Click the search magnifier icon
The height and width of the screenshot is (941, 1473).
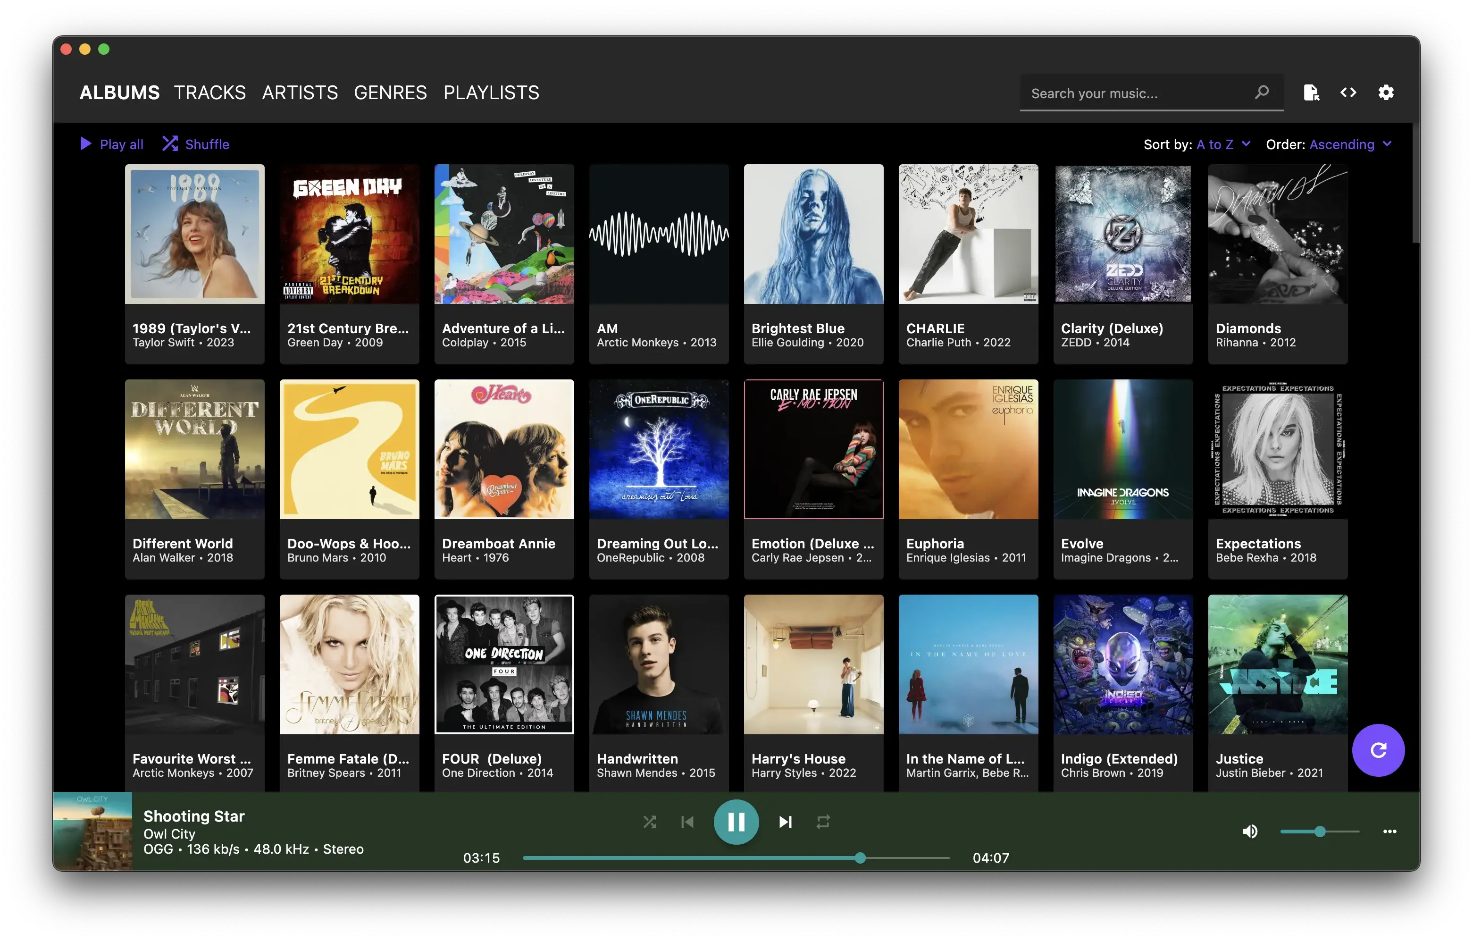(x=1261, y=92)
